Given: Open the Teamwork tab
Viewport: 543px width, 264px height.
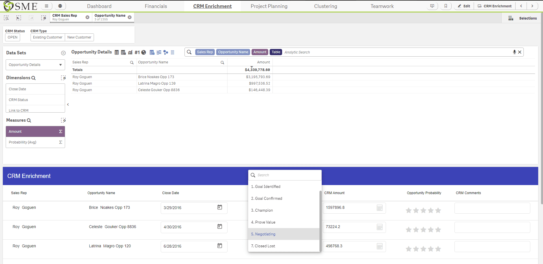Looking at the screenshot, I should coord(382,6).
